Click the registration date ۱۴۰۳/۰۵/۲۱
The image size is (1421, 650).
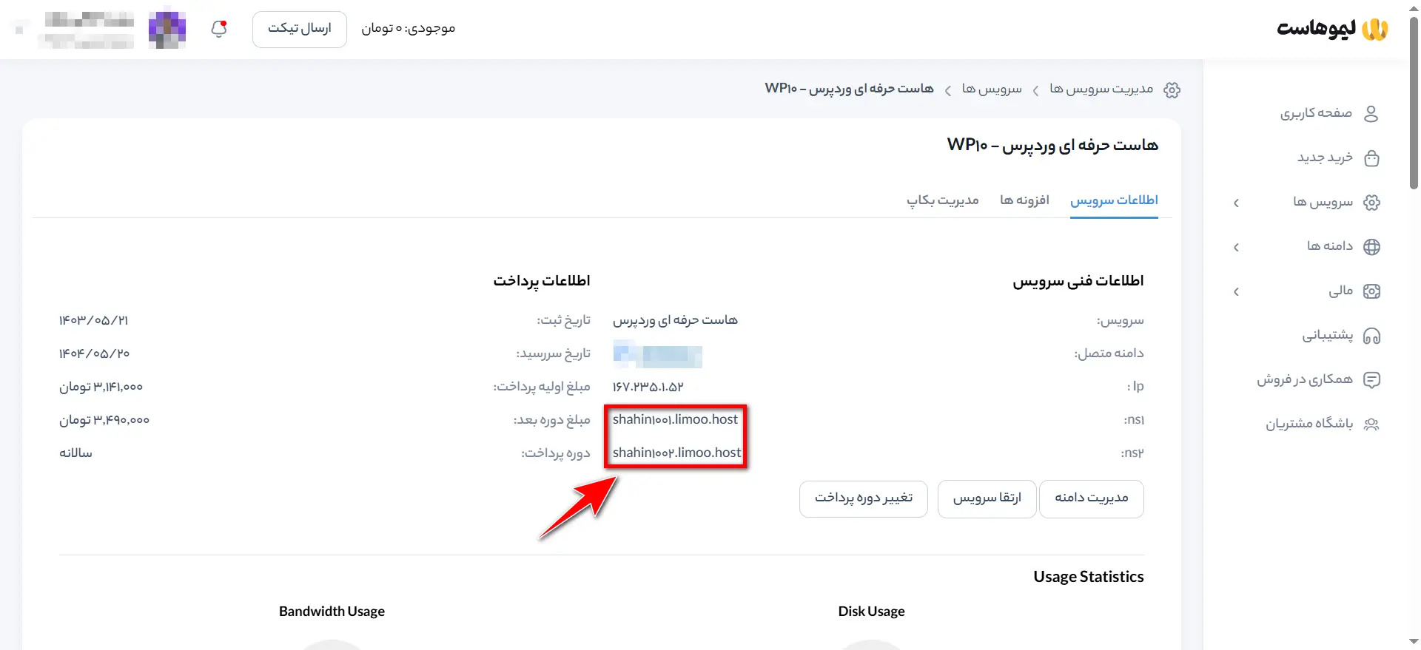pyautogui.click(x=93, y=320)
